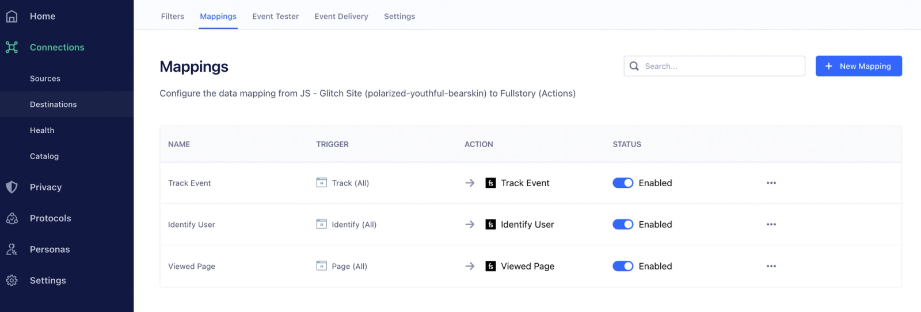
Task: Select the Mappings tab
Action: 218,16
